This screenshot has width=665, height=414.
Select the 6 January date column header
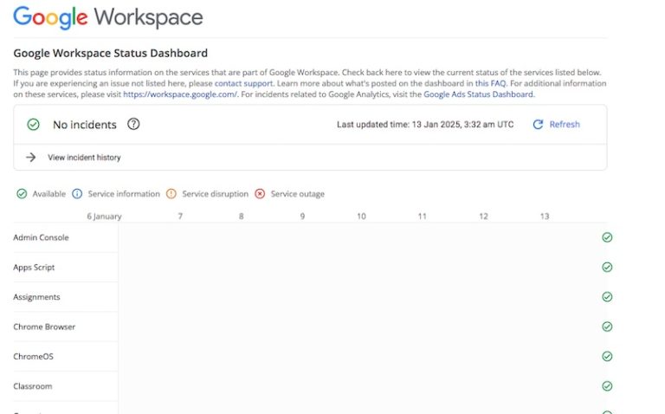click(104, 217)
